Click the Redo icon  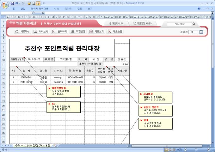(23, 3)
